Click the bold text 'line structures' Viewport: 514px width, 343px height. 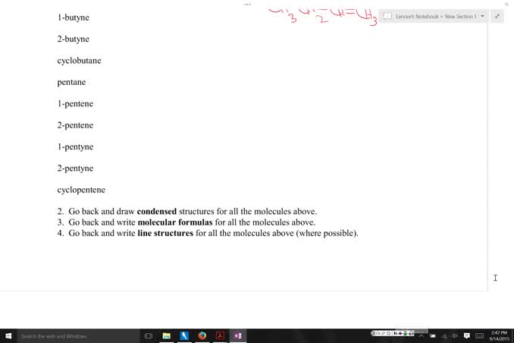pos(165,233)
